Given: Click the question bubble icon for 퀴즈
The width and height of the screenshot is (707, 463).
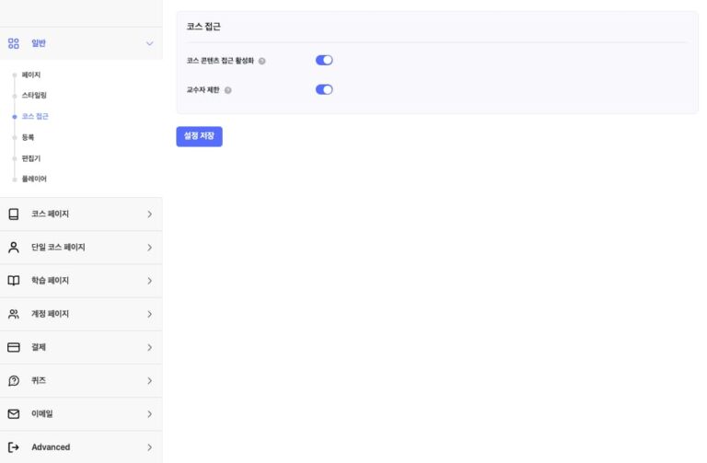Looking at the screenshot, I should coord(14,381).
